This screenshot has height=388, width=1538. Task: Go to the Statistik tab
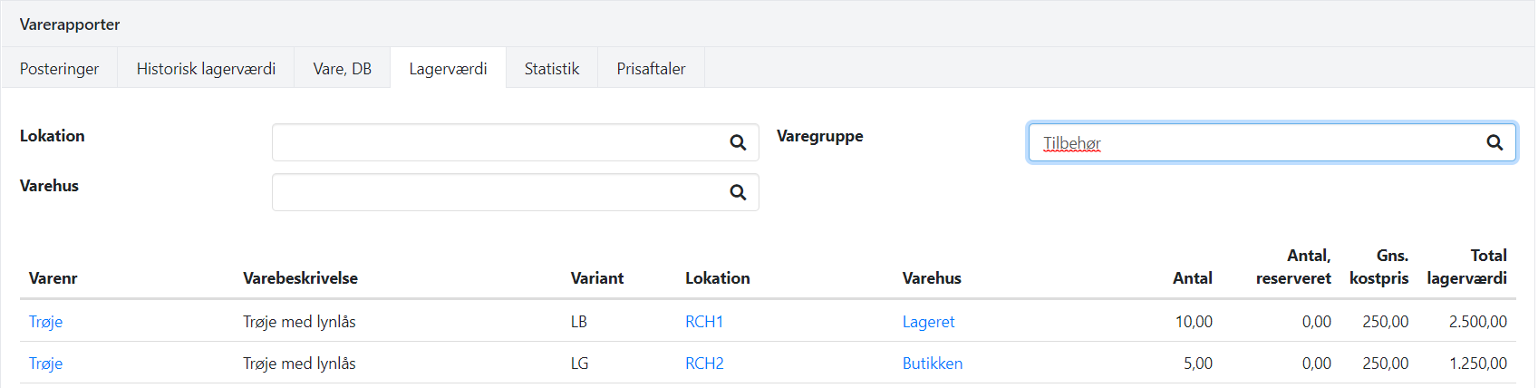551,69
